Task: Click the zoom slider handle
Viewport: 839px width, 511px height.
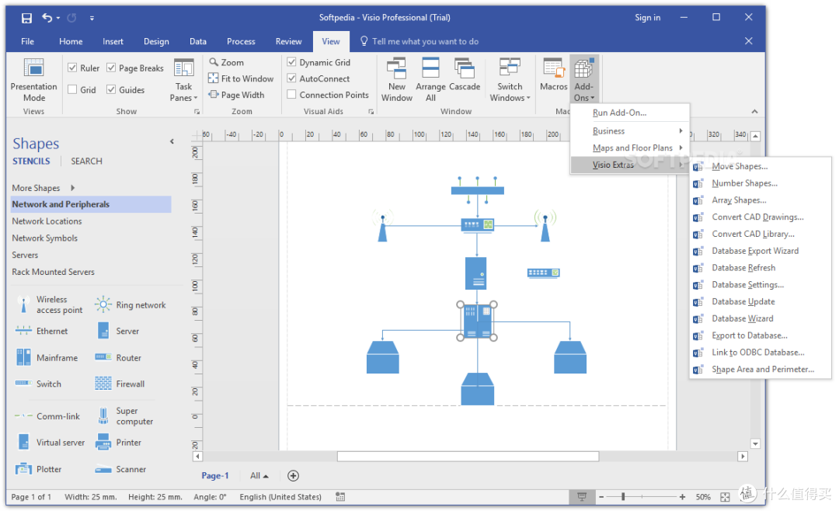Action: coord(623,497)
